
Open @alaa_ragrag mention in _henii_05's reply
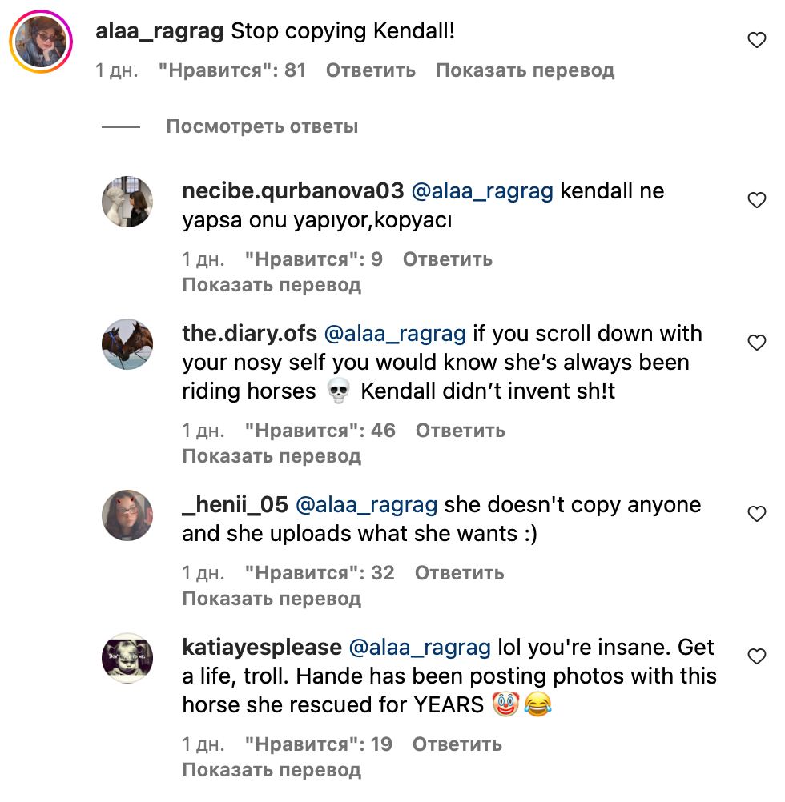(366, 505)
